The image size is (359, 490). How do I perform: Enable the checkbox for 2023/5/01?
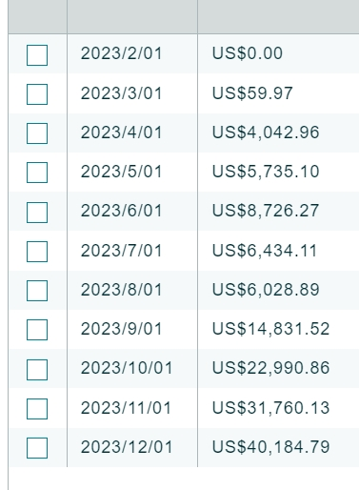[x=37, y=173]
